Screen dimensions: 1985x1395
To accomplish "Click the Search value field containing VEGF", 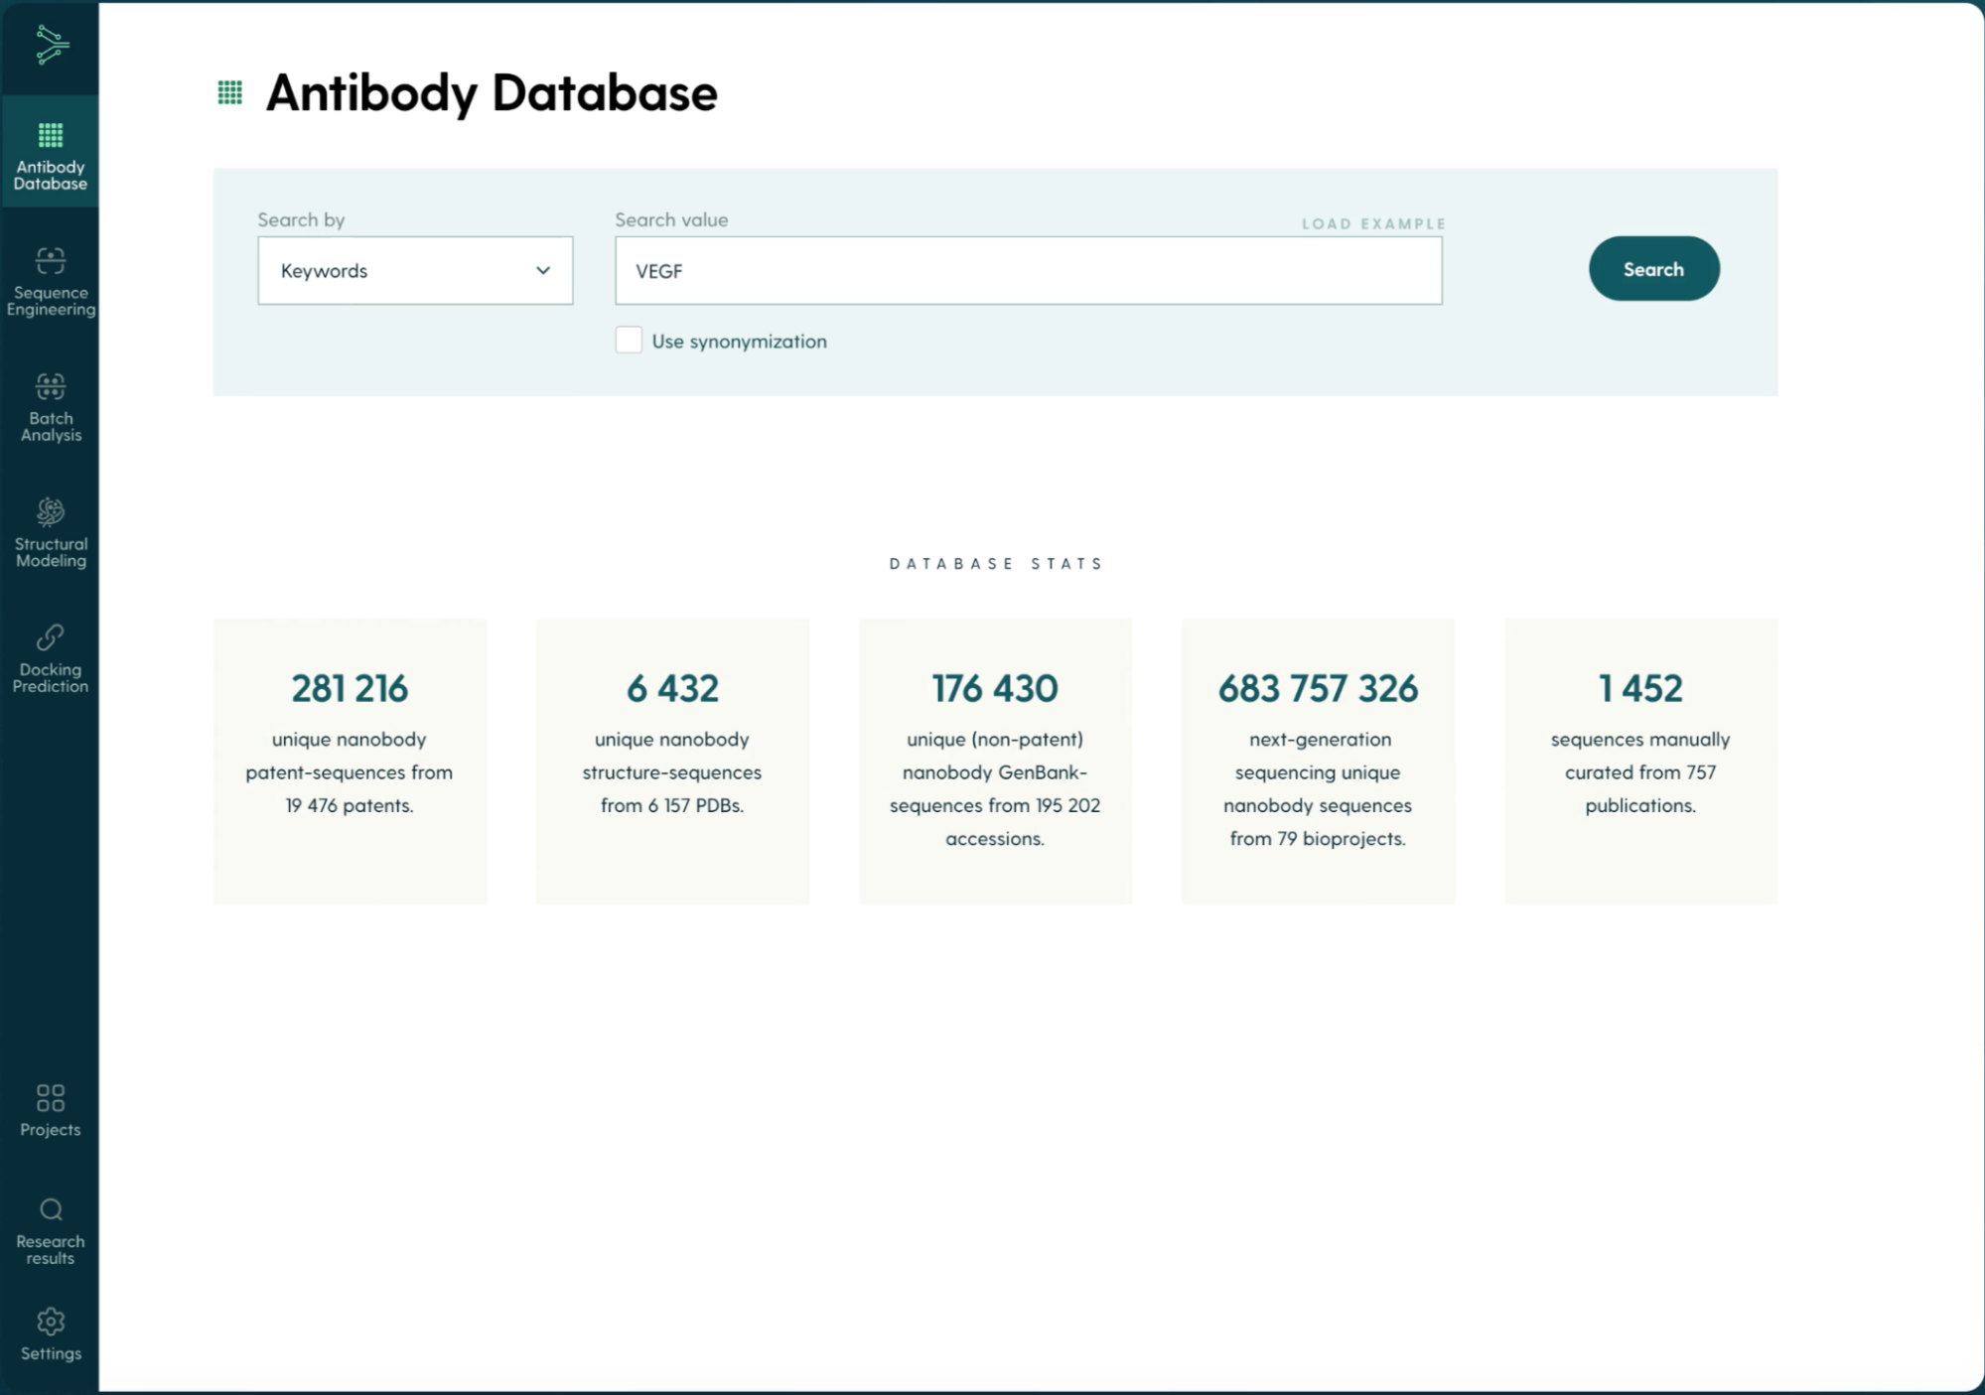I will pyautogui.click(x=1028, y=270).
